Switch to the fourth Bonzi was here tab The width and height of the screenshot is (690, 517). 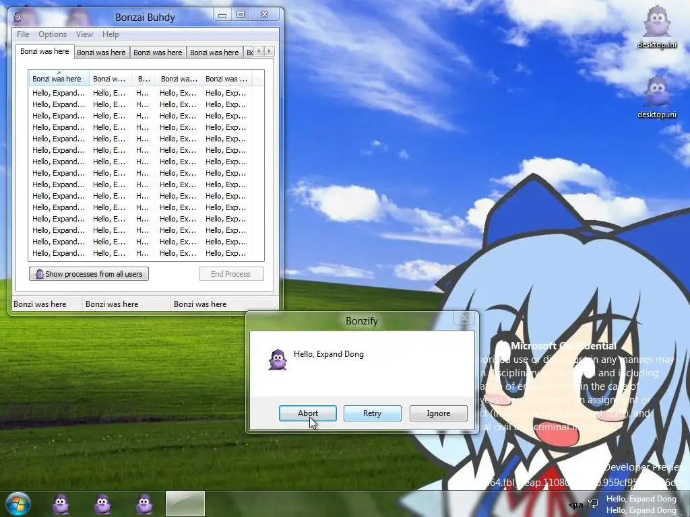(214, 53)
